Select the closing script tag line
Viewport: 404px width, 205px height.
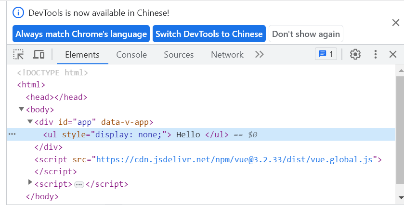tap(56, 171)
